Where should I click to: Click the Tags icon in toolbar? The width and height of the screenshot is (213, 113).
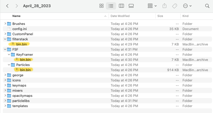[174, 6]
